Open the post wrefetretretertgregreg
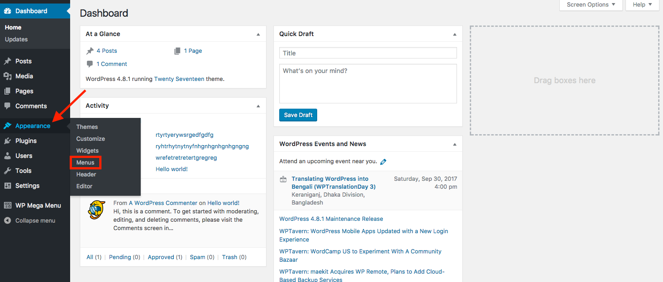663x282 pixels. tap(186, 158)
